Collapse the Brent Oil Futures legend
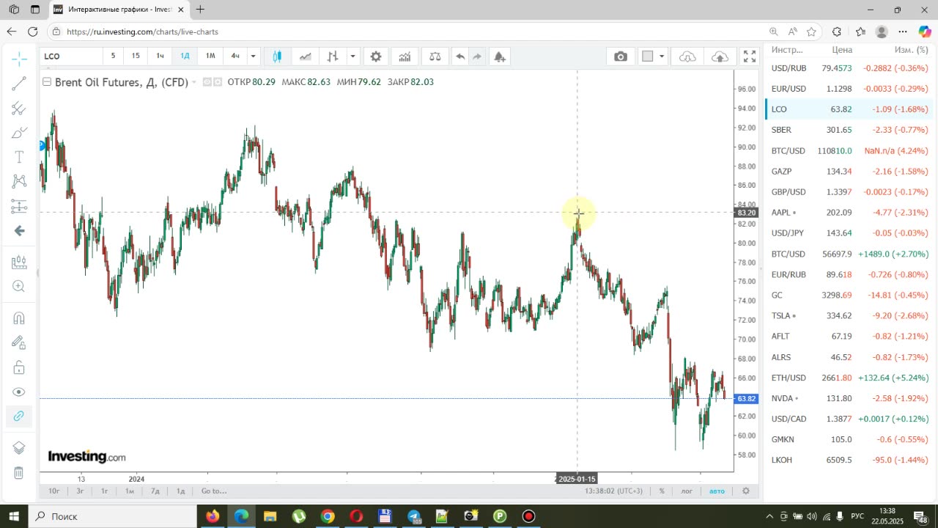 pyautogui.click(x=47, y=82)
